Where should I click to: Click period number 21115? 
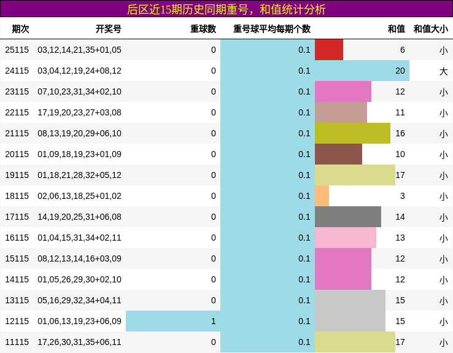tap(17, 133)
